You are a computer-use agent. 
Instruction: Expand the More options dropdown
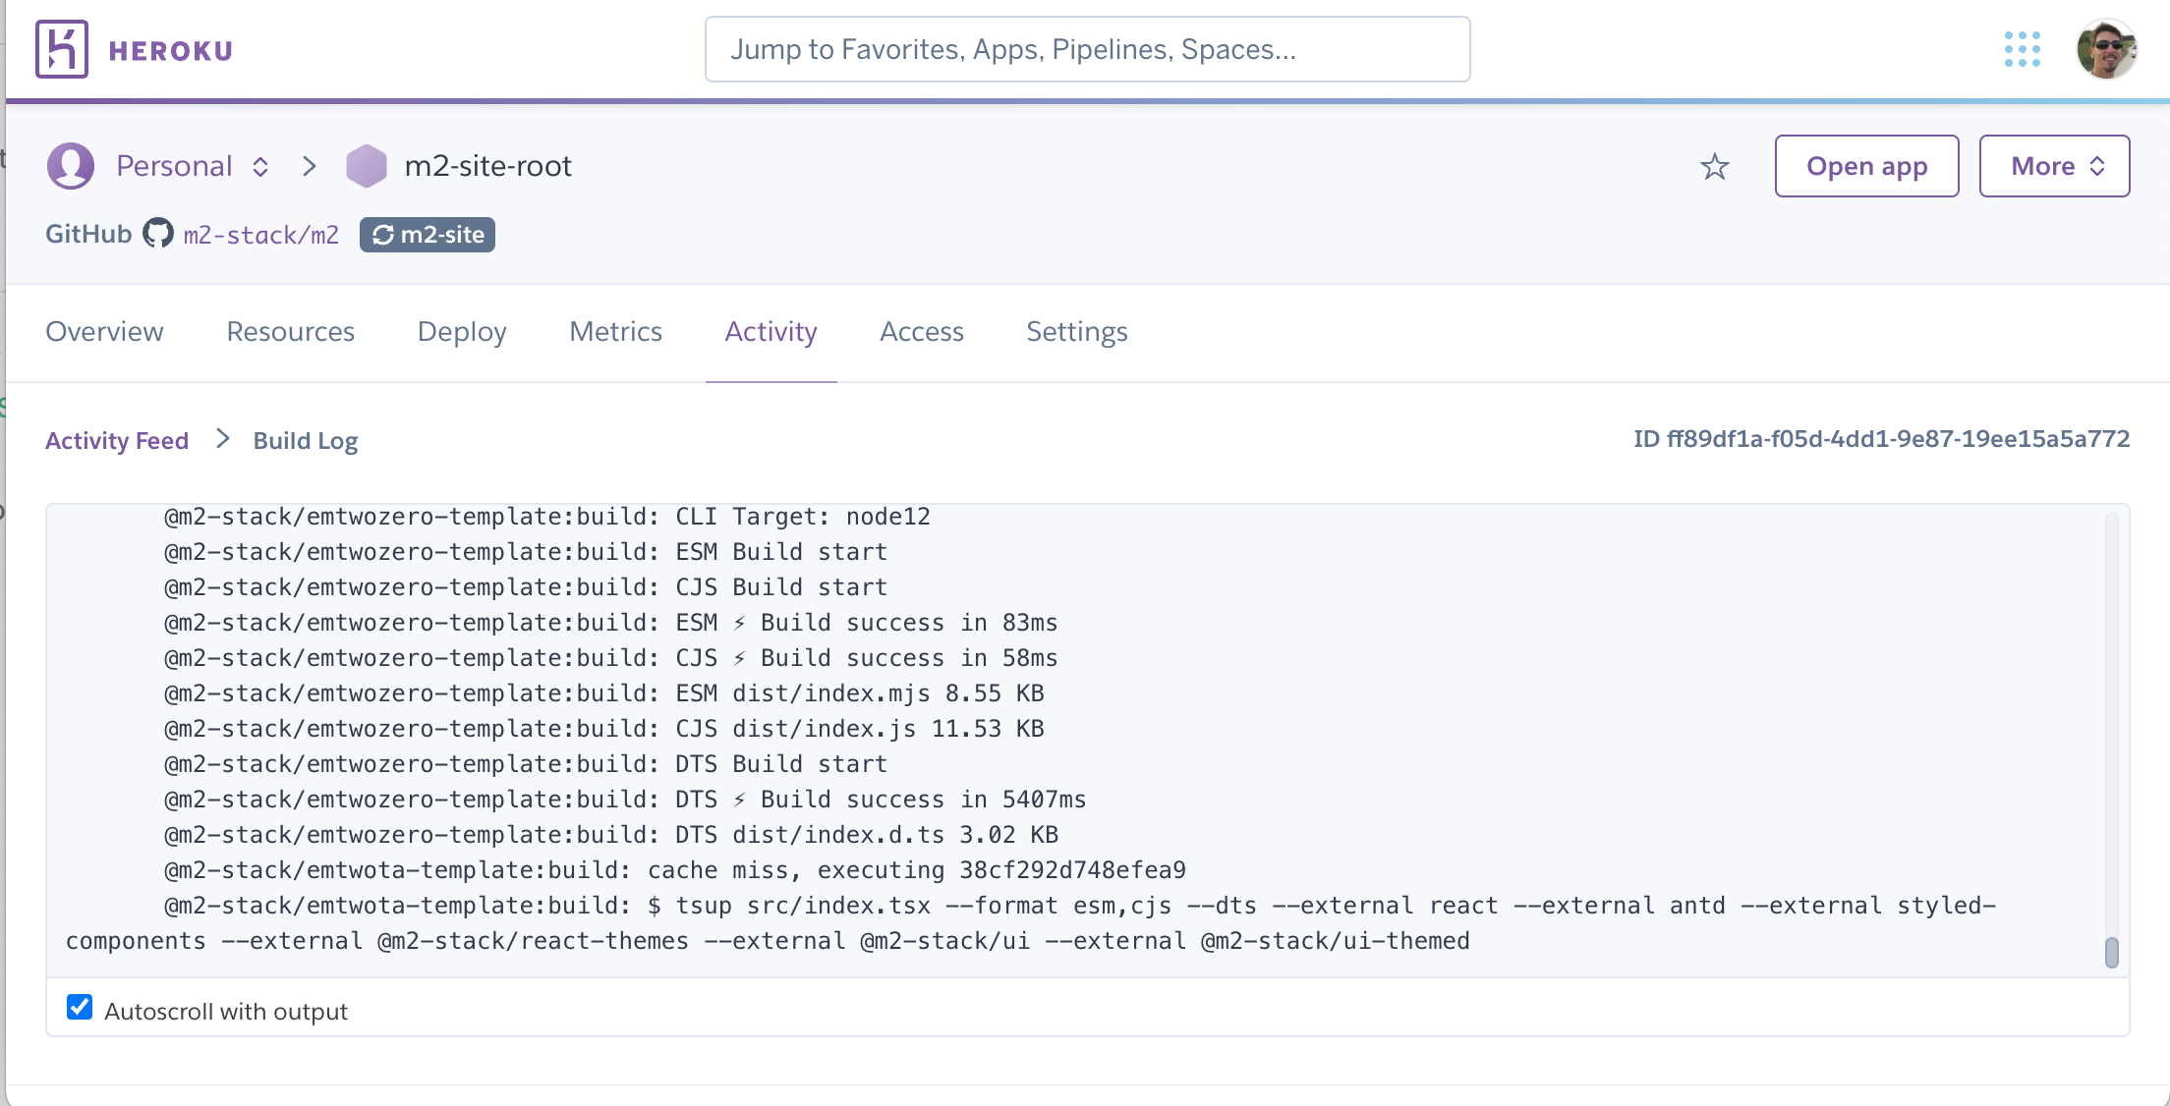(2053, 166)
